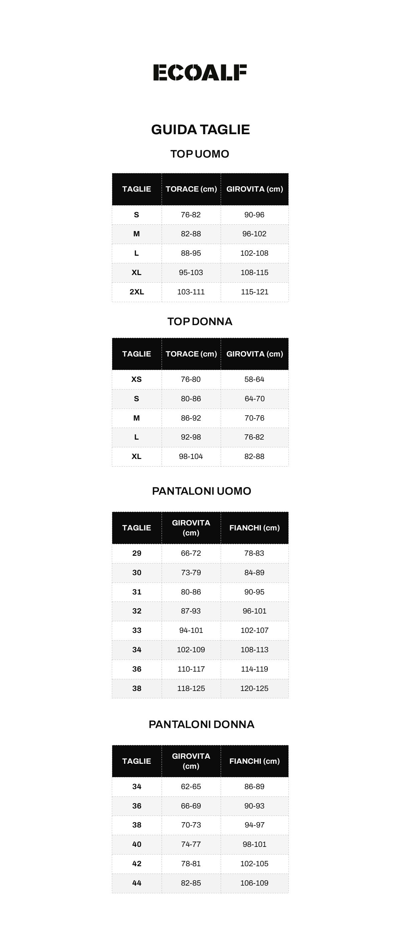Select the TOP UOMO section title

(x=199, y=154)
